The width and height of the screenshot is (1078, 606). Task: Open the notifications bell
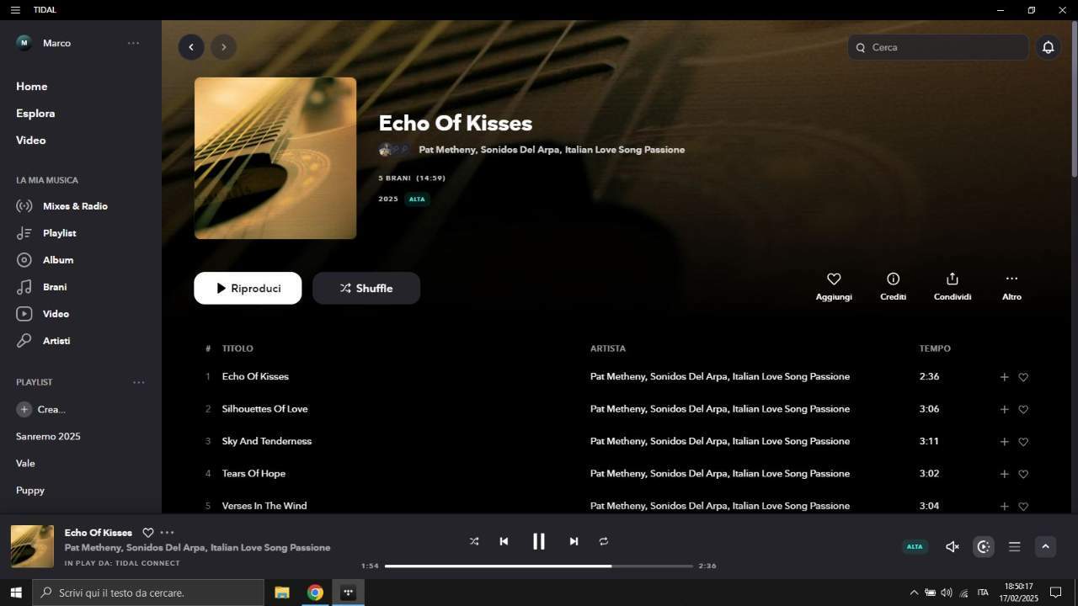(1048, 47)
